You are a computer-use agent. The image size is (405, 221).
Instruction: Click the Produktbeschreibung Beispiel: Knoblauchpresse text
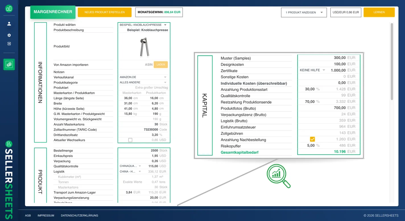point(148,30)
